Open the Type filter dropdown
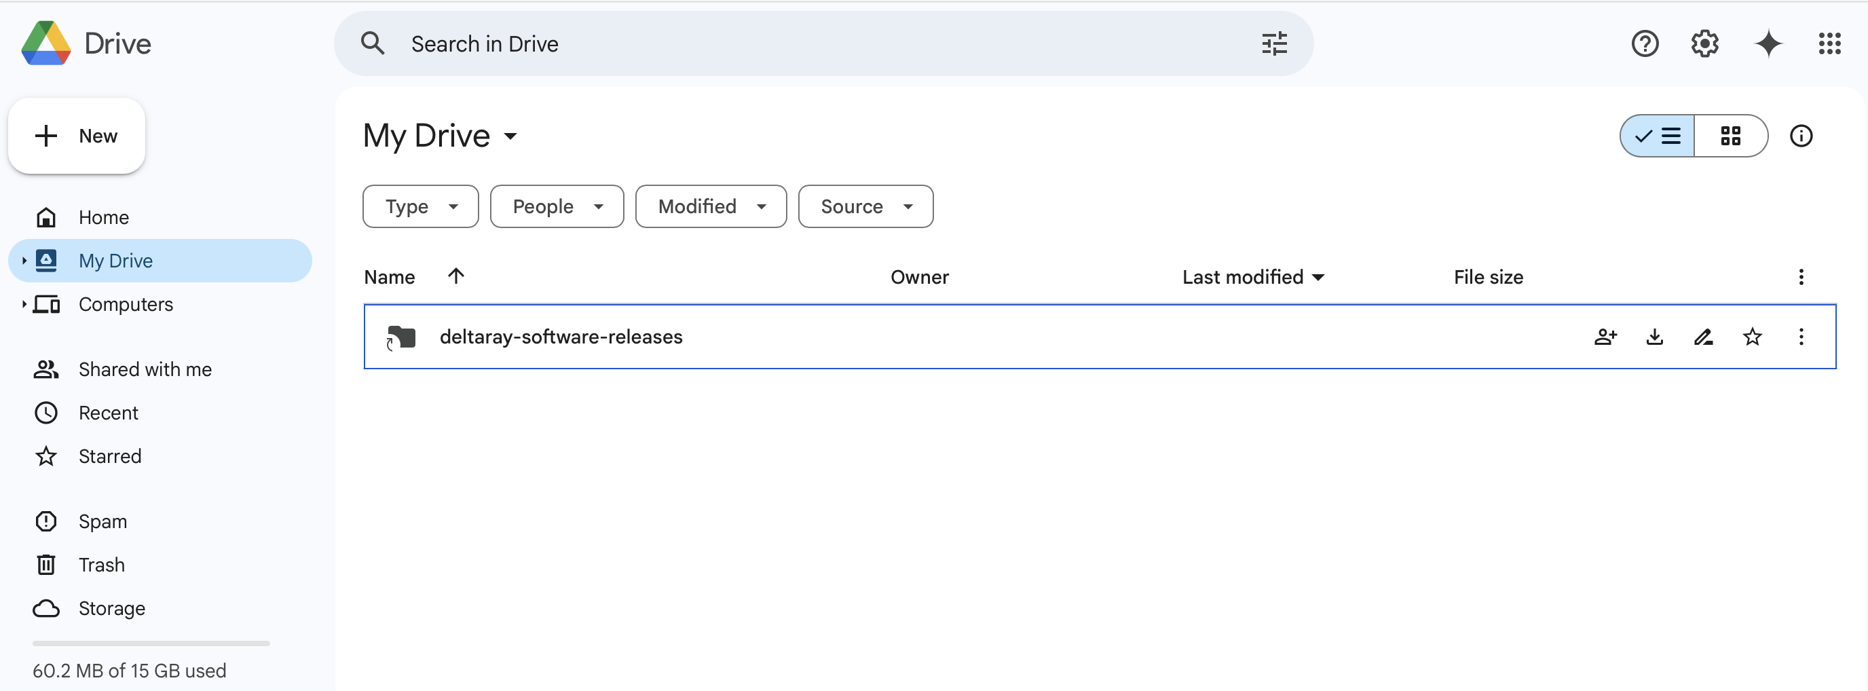This screenshot has width=1868, height=691. (x=421, y=206)
